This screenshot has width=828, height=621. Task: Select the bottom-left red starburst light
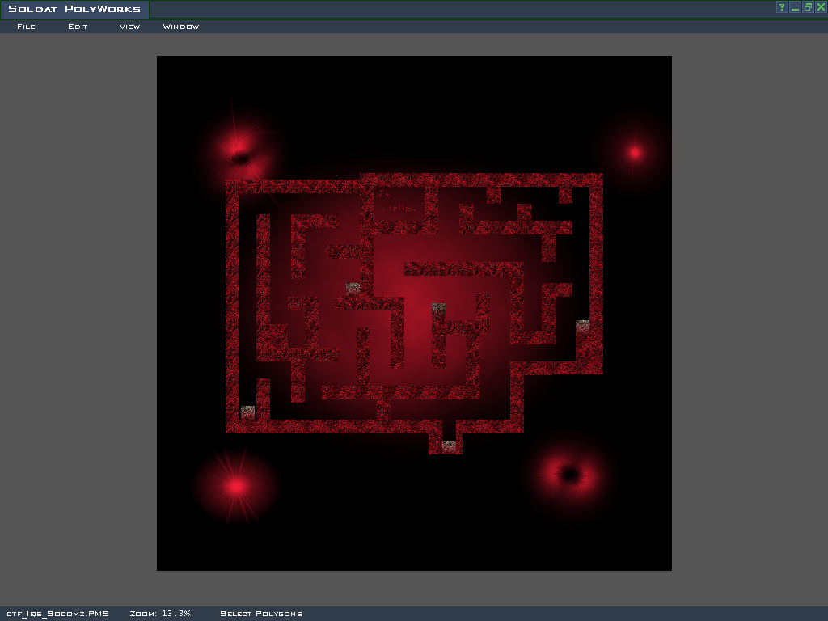[x=236, y=486]
